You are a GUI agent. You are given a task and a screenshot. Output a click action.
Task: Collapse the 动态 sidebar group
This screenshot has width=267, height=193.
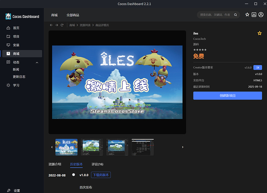37,63
